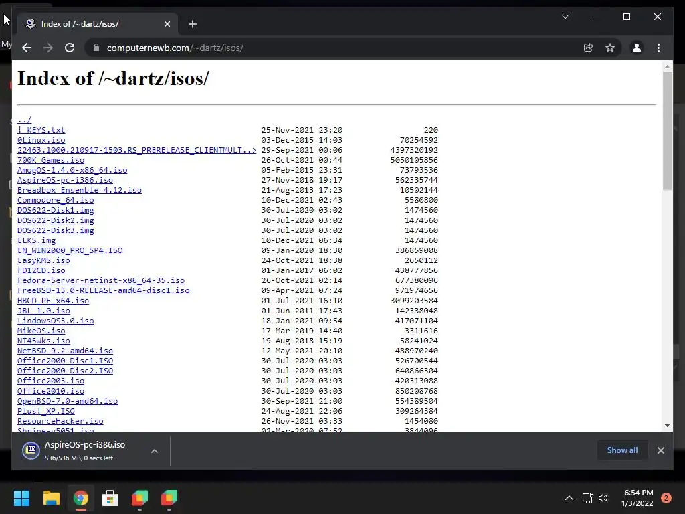Open Microsoft Store from the taskbar
The width and height of the screenshot is (685, 514).
tap(110, 498)
